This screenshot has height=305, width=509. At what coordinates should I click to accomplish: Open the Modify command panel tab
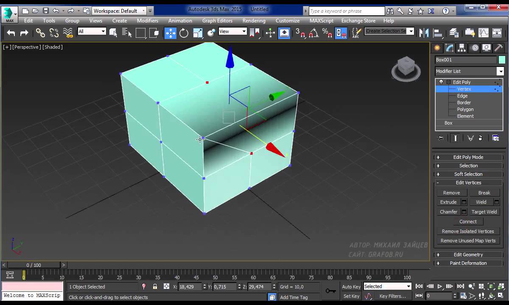pos(450,48)
